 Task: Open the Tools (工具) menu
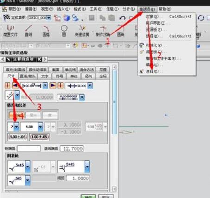click(96, 9)
